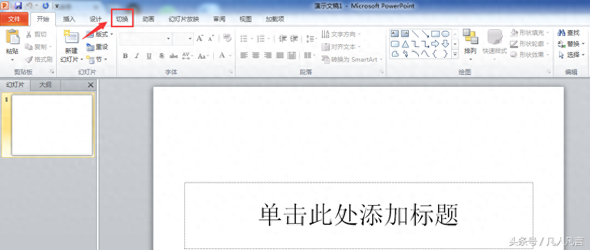Select the Vertical Text Box shape

405,34
